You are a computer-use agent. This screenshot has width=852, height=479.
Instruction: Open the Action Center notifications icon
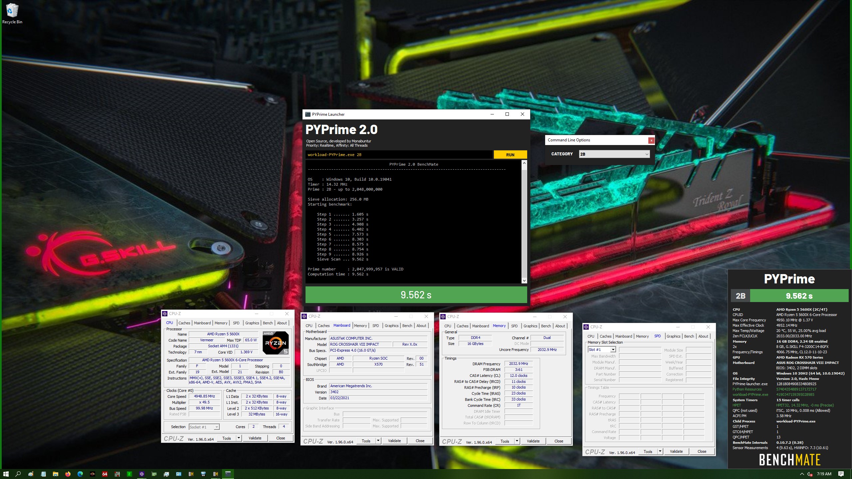pyautogui.click(x=841, y=474)
